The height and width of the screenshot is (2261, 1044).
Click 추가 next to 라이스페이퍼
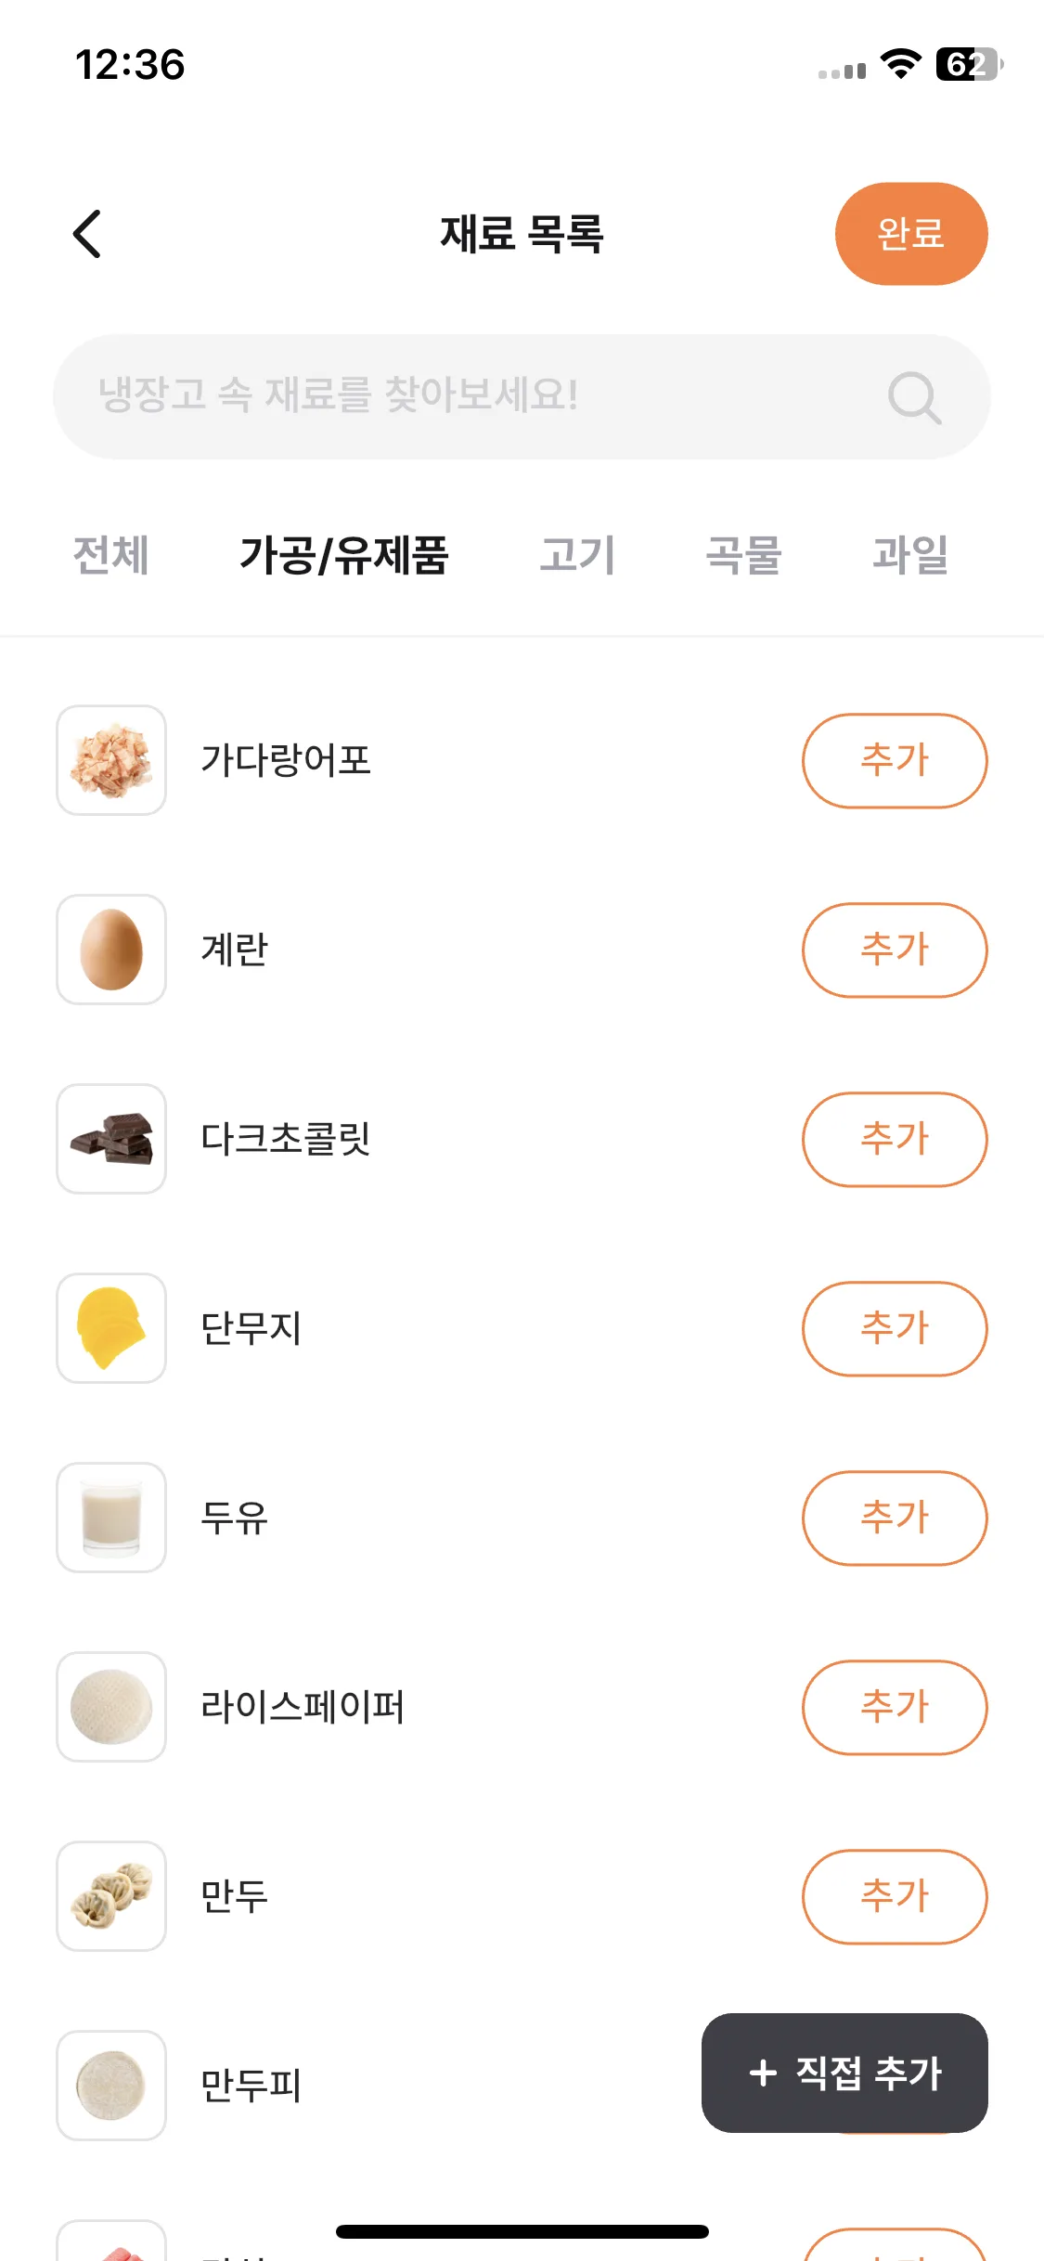coord(895,1707)
